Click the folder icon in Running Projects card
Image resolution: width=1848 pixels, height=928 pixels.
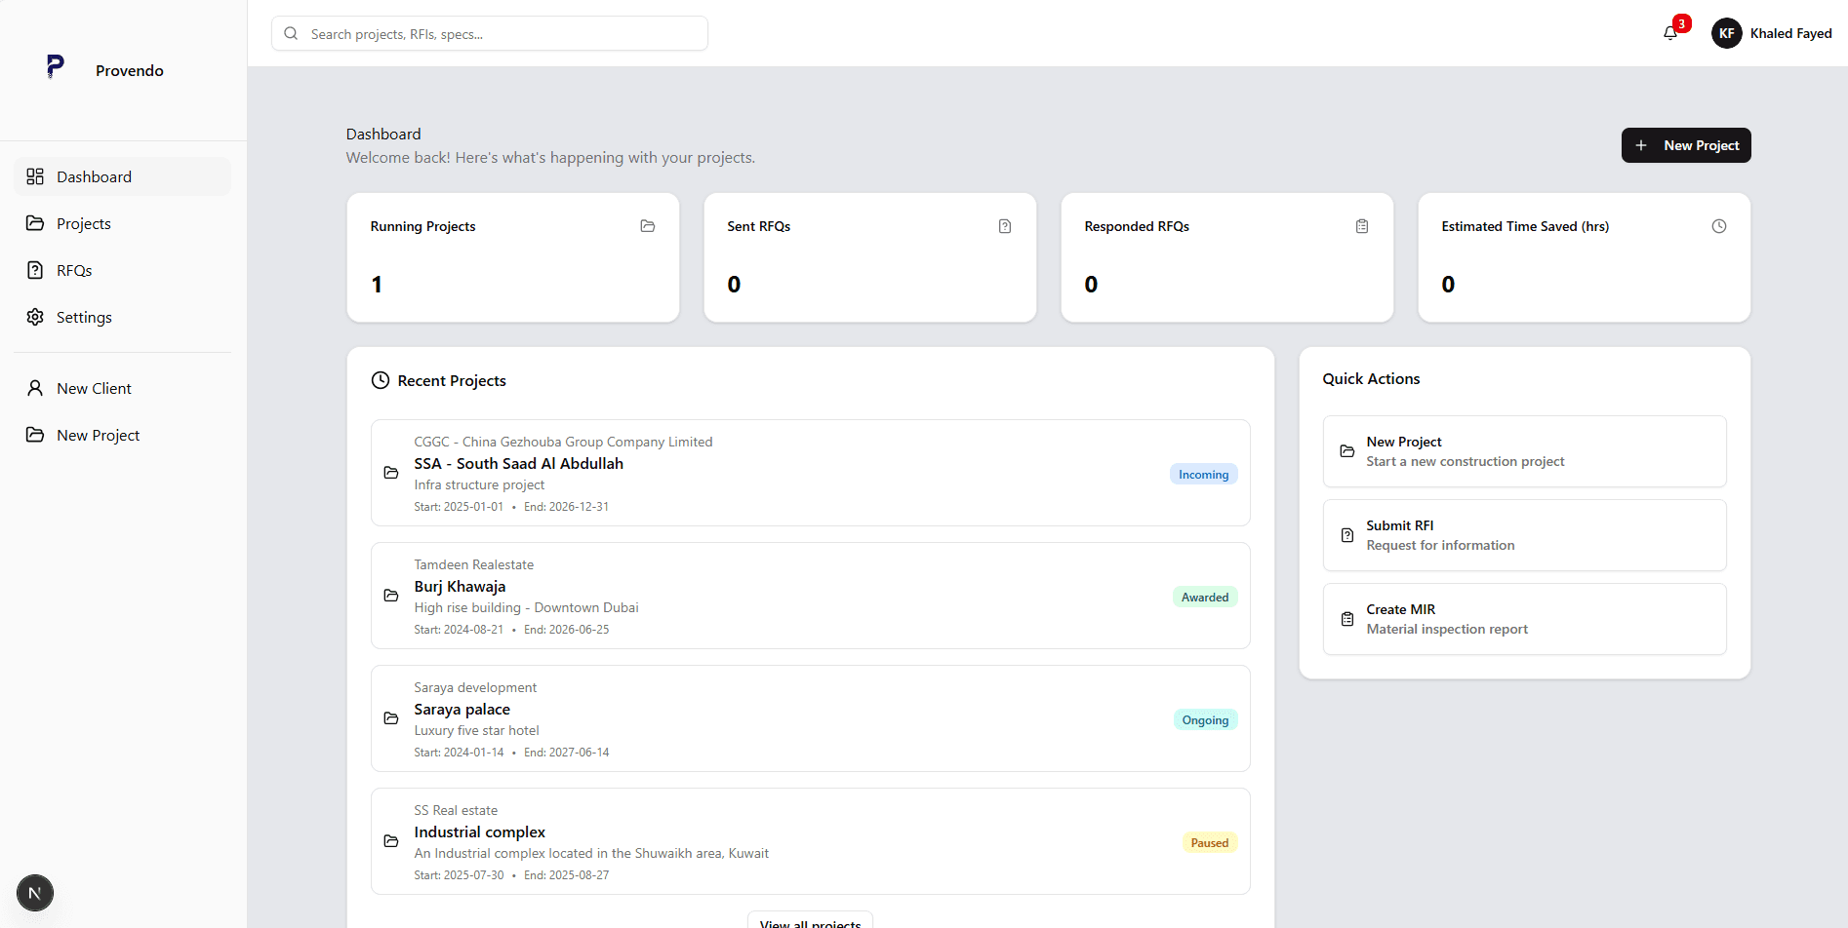(647, 226)
